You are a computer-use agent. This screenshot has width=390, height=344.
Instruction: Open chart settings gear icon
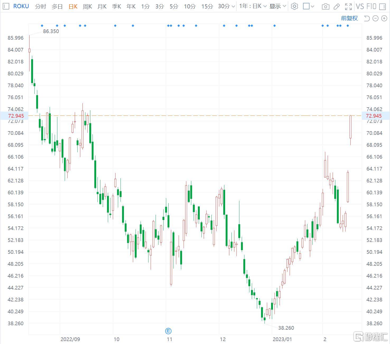(294, 6)
